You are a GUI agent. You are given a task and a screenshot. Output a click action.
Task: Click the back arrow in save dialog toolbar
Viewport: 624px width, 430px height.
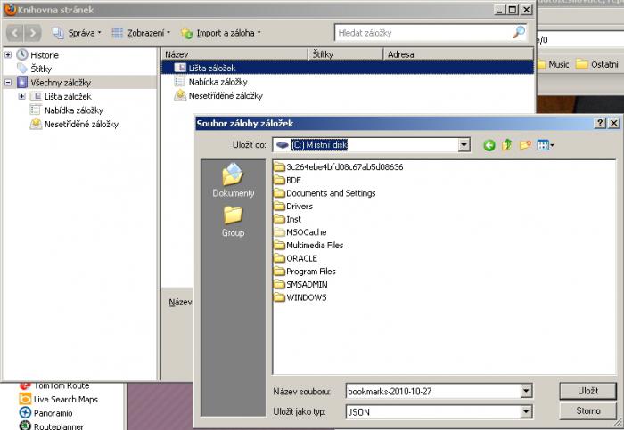point(489,145)
